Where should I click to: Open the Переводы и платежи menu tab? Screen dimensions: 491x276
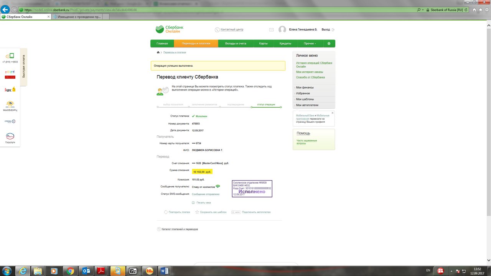196,43
